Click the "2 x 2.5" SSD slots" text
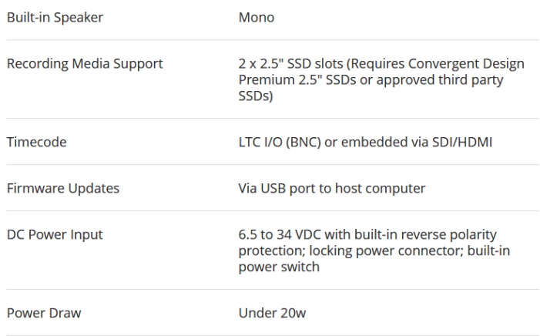 tap(287, 63)
